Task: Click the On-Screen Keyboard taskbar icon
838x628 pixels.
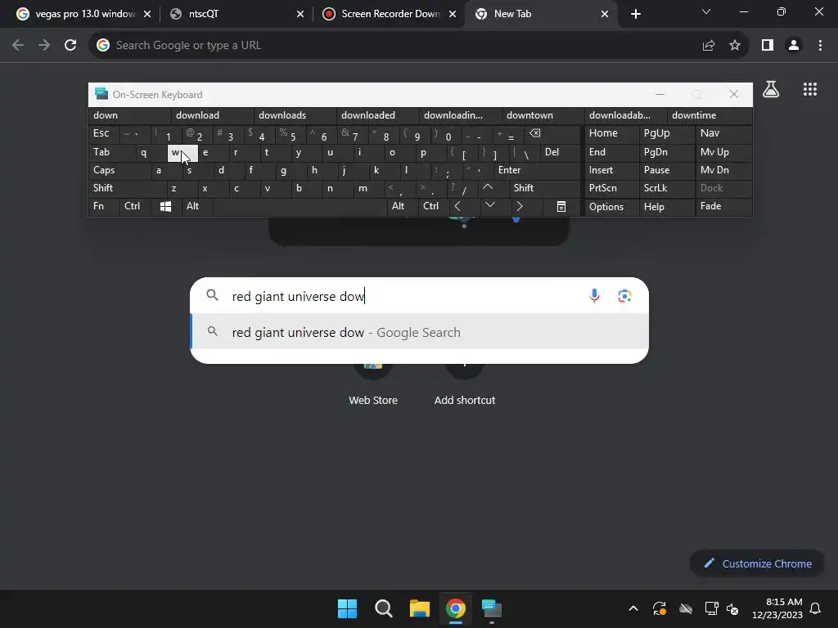Action: click(x=492, y=608)
